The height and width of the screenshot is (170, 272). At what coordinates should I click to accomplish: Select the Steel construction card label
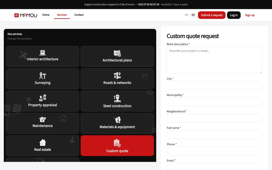pos(117,106)
